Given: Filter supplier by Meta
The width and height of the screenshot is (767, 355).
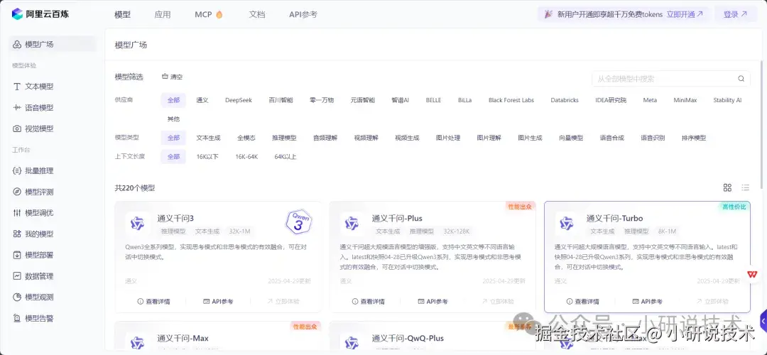Looking at the screenshot, I should (x=650, y=100).
